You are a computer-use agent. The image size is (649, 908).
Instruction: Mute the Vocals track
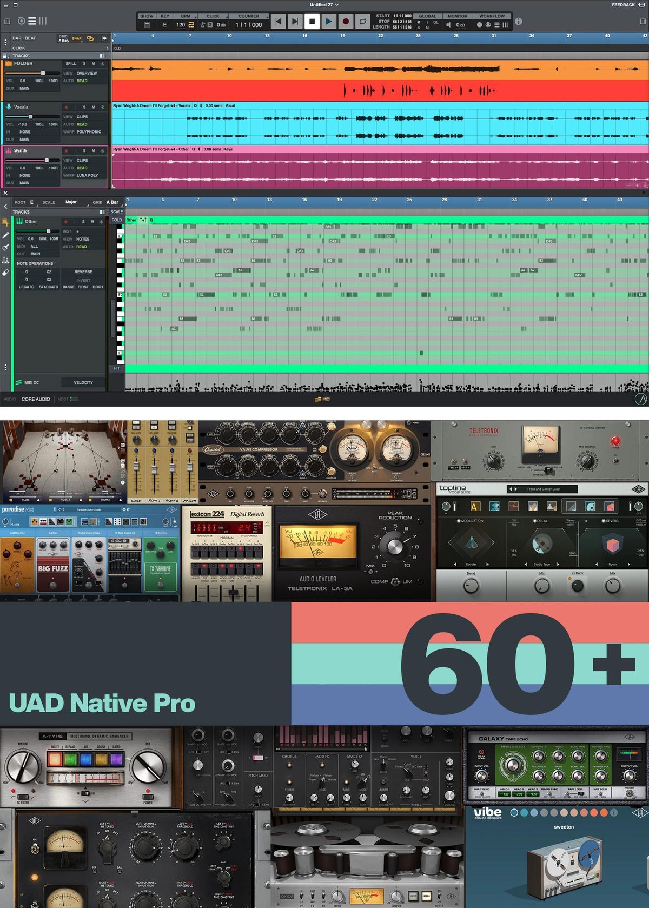point(93,107)
